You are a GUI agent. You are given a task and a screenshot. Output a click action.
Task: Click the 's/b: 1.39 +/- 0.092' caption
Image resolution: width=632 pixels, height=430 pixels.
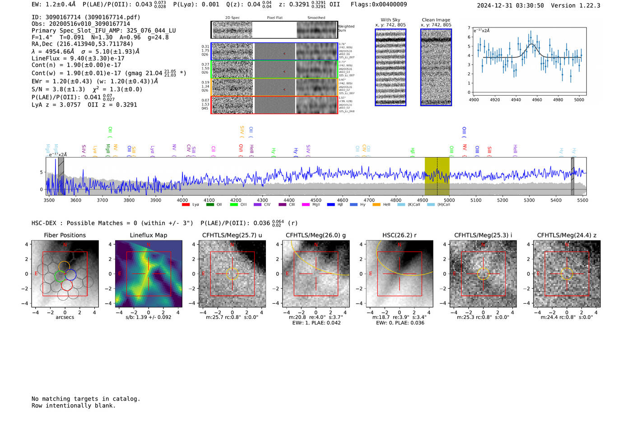(149, 317)
